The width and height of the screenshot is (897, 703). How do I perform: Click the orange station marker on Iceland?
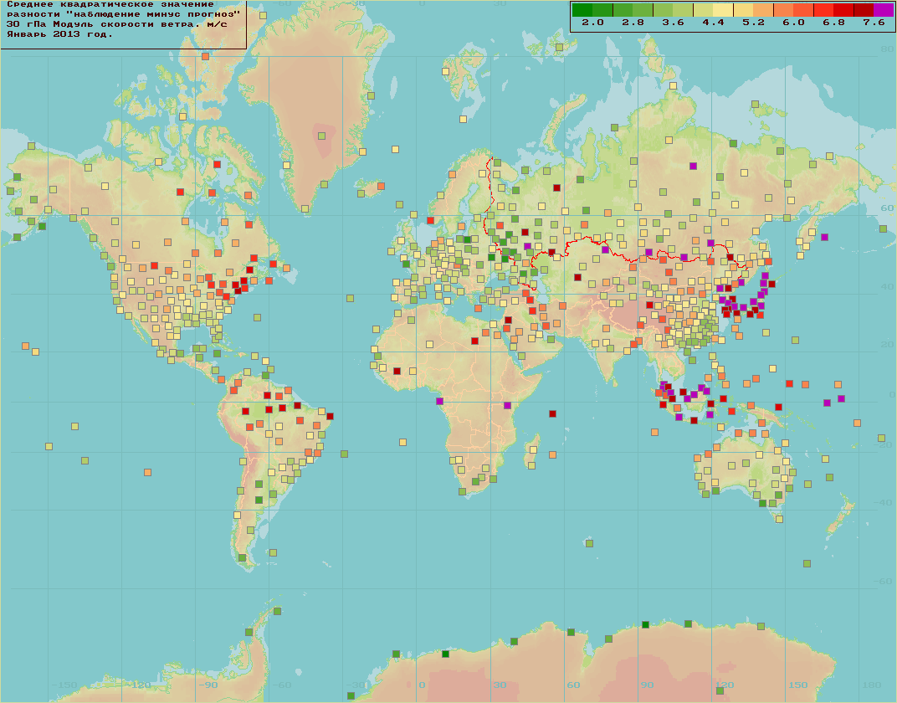[x=381, y=187]
